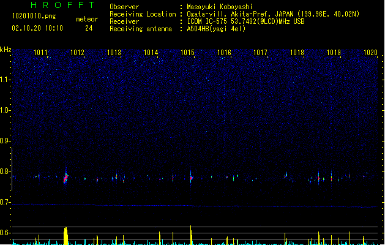Screen dimensions: 385x245
Task: Click the 1011 time axis marker
Action: [x=40, y=53]
